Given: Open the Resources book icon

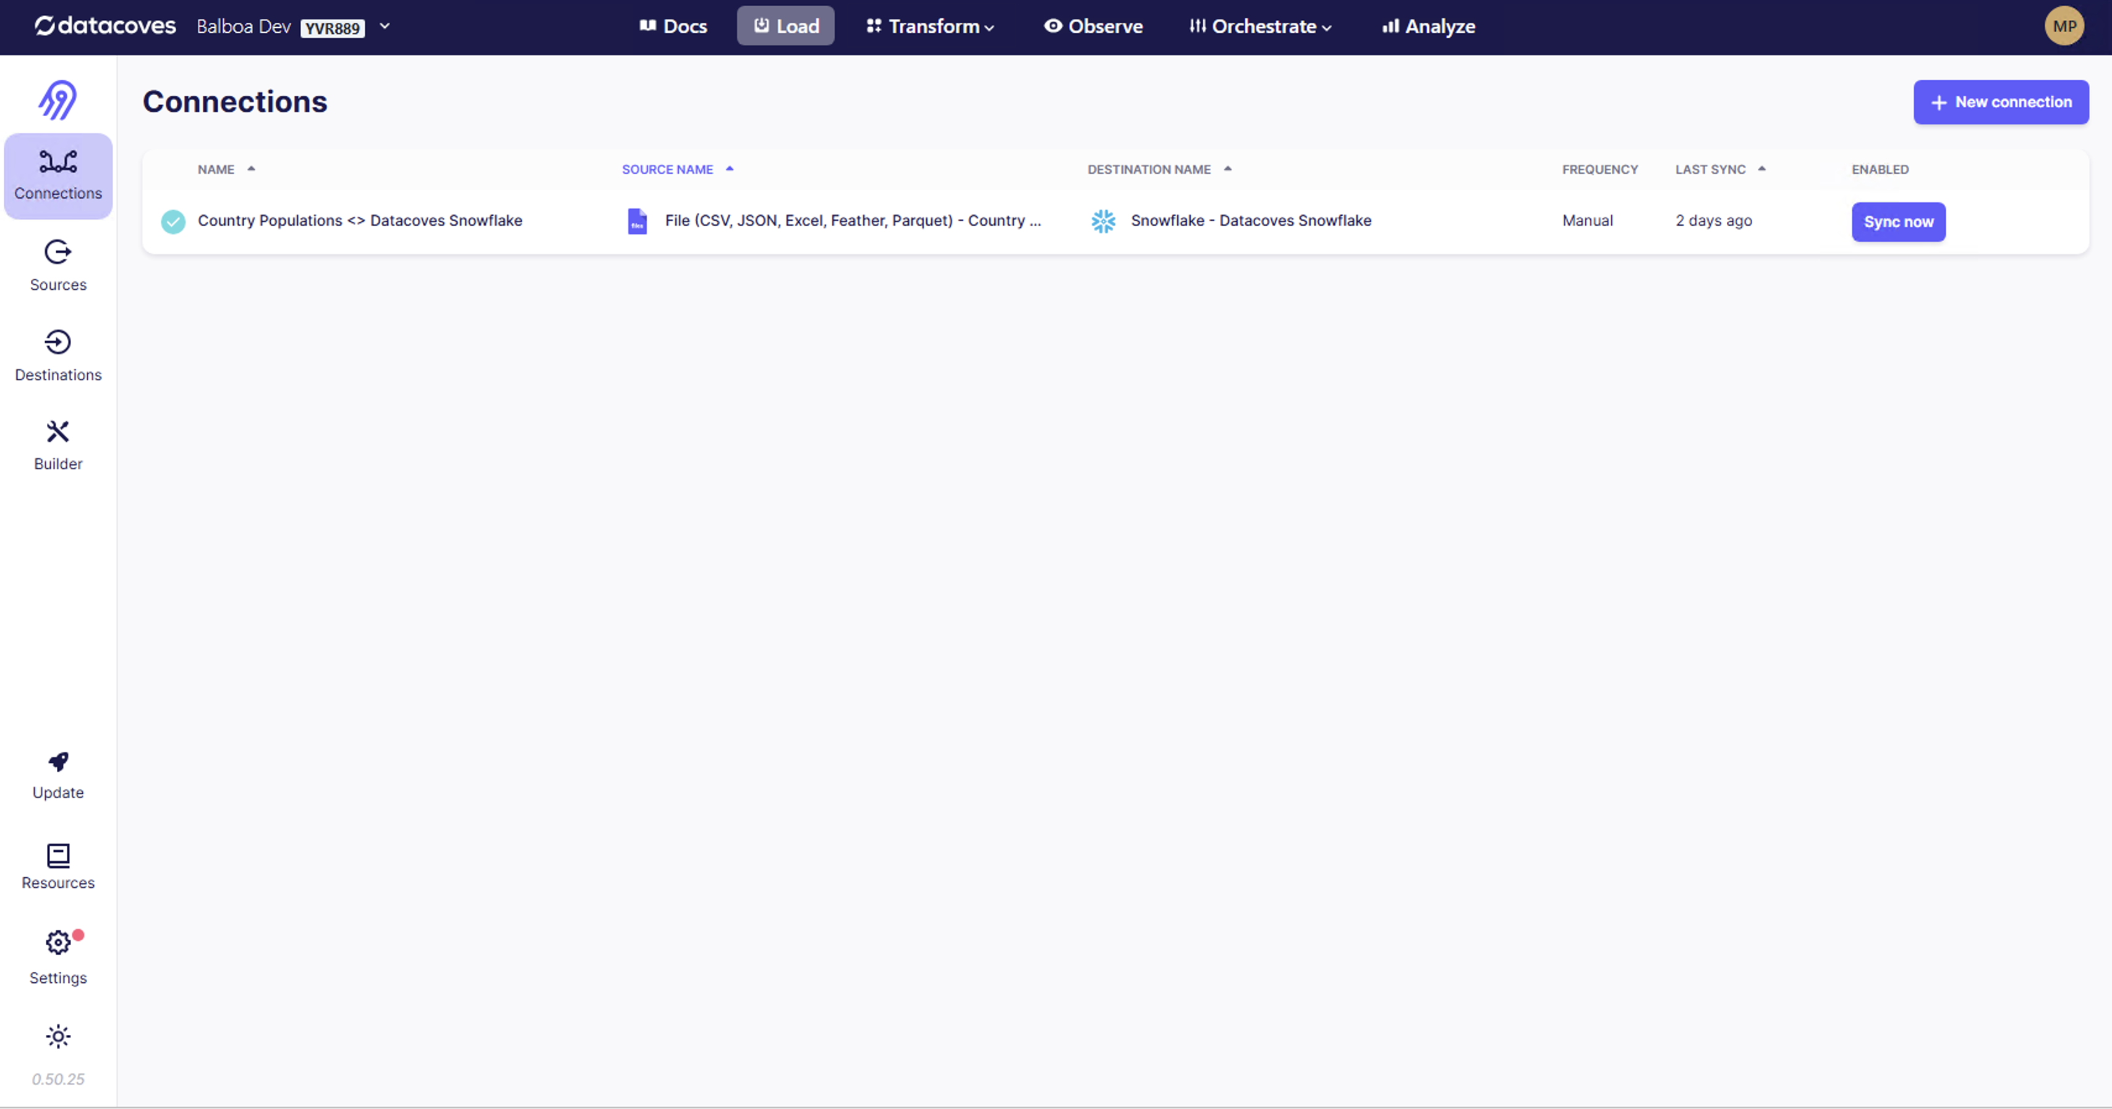Looking at the screenshot, I should pyautogui.click(x=58, y=855).
